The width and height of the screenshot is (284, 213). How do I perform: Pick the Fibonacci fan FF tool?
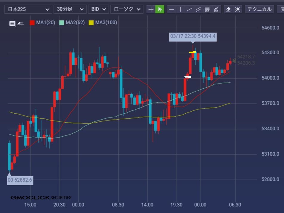[x=216, y=9]
